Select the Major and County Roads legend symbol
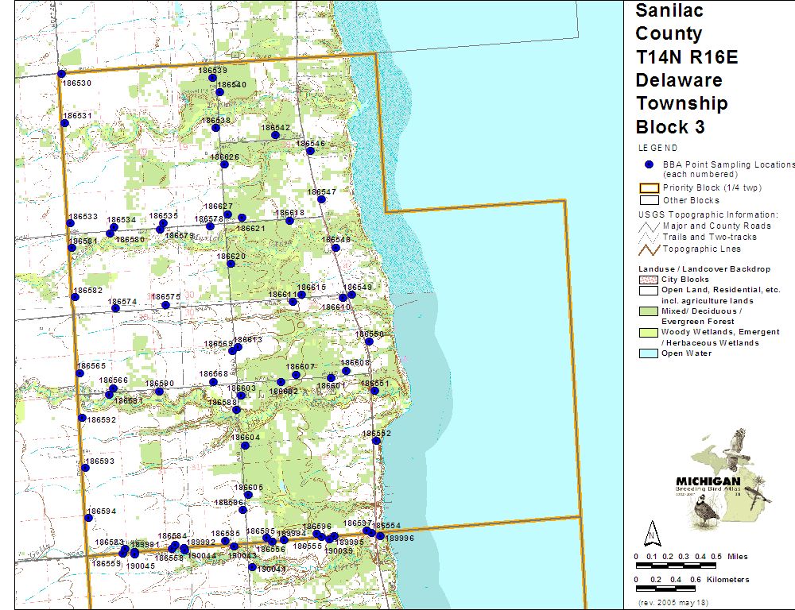795x610 pixels. 650,226
